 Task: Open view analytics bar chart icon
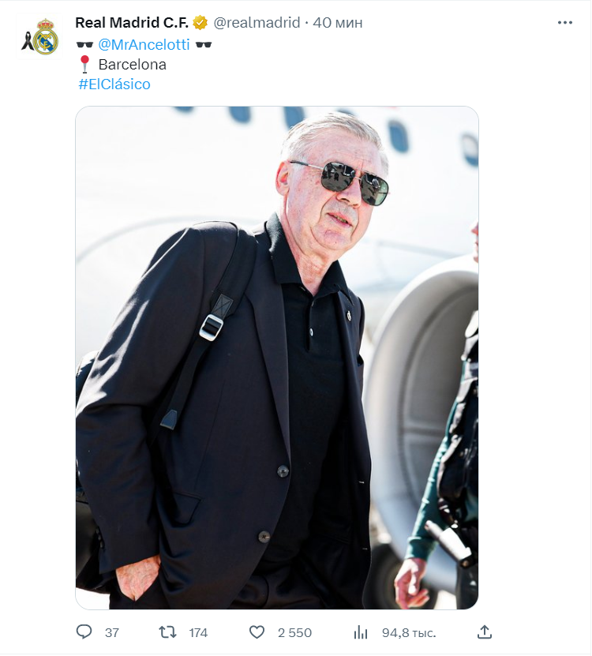coord(360,632)
